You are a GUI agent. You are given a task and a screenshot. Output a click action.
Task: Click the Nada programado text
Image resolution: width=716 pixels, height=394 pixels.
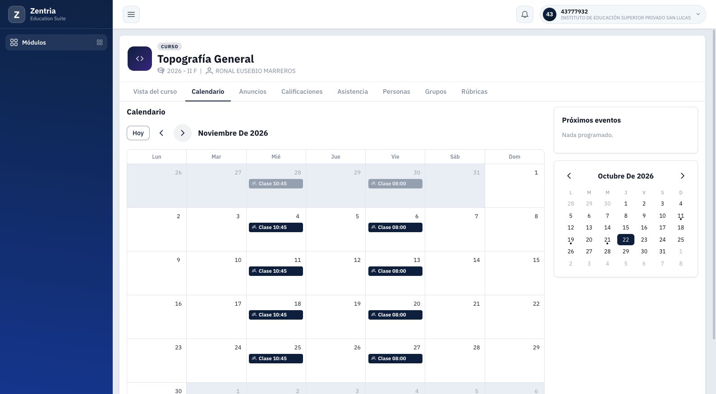coord(587,135)
